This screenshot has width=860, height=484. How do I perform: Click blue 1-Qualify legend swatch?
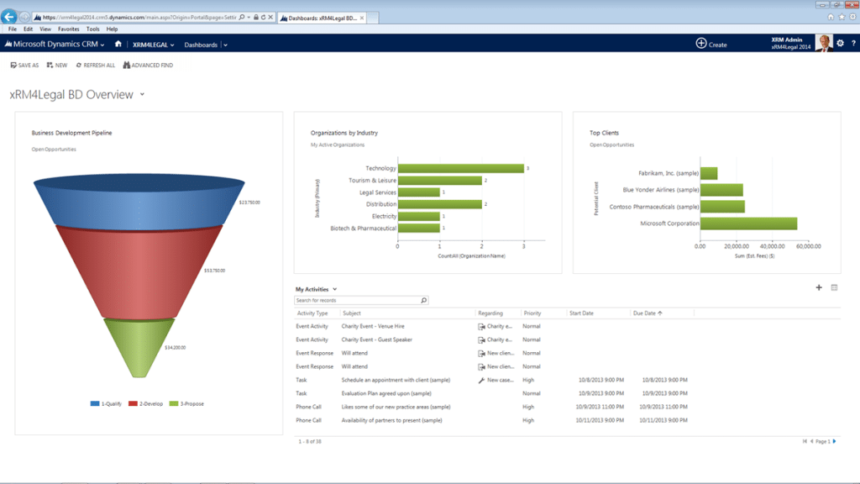95,403
